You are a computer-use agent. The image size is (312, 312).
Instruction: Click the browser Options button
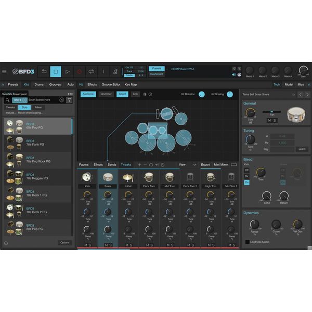65,242
